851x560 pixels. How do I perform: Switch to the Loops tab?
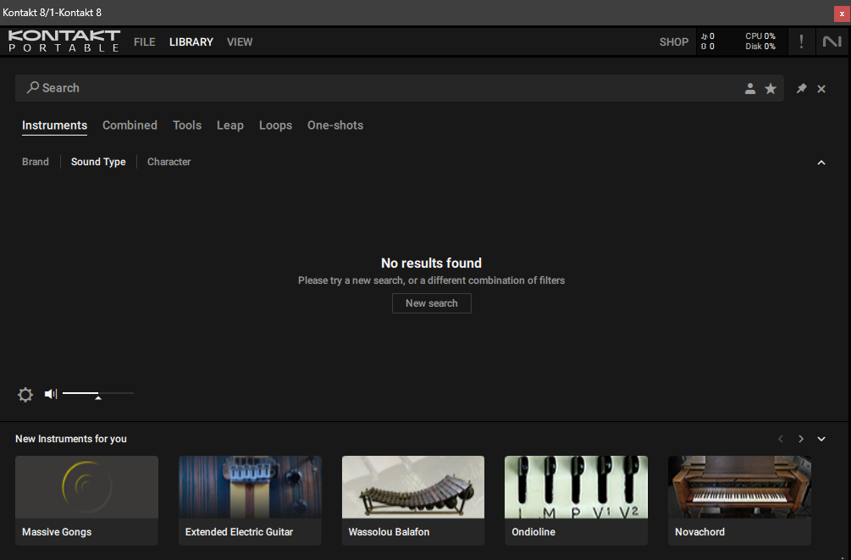click(275, 125)
